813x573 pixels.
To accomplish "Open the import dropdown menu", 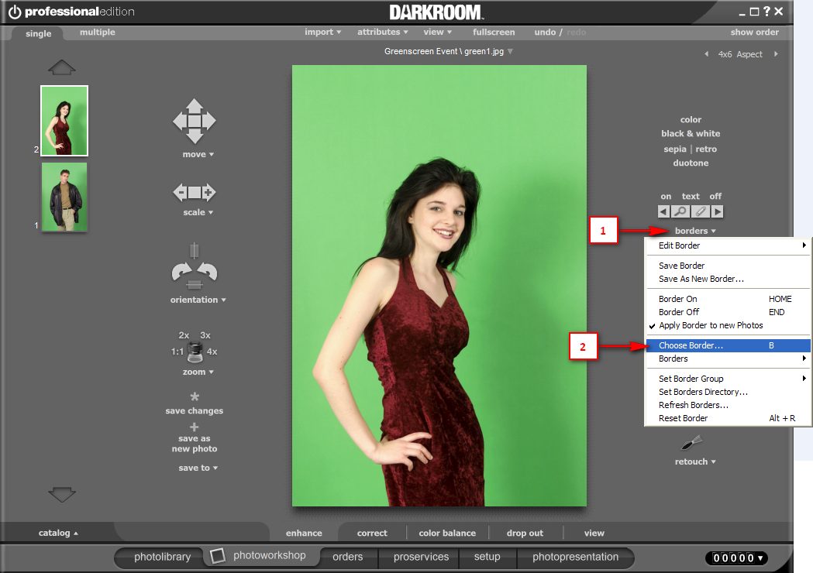I will (x=322, y=32).
